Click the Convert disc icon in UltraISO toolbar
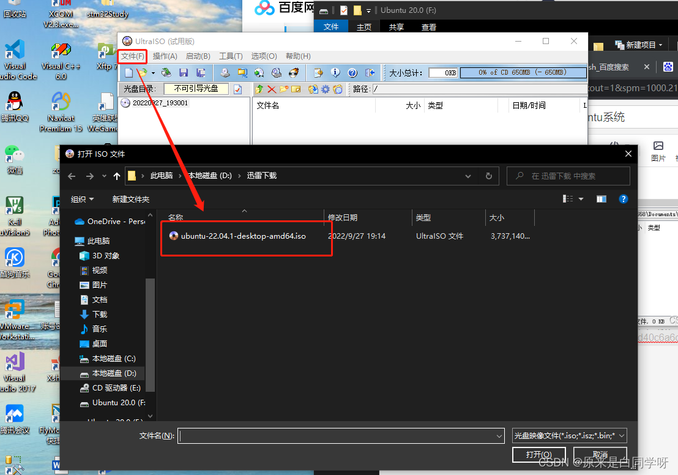The image size is (678, 475). point(259,73)
